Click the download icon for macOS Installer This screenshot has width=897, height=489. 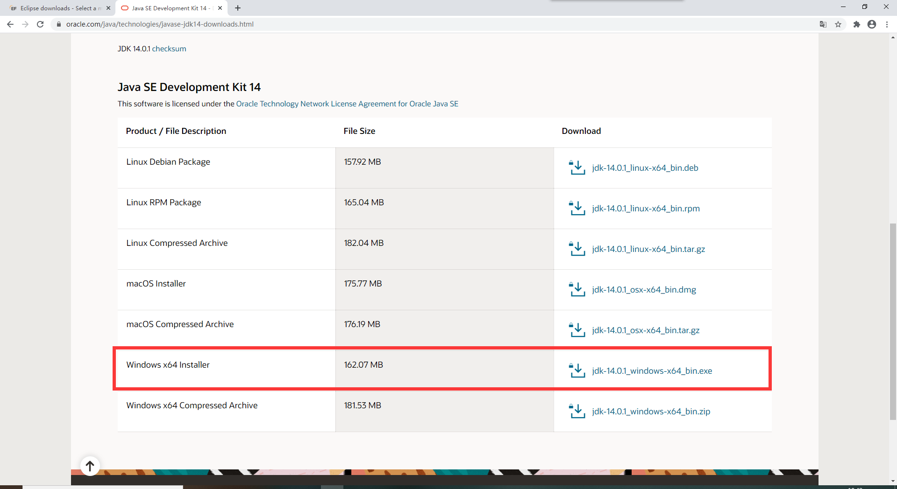tap(577, 290)
